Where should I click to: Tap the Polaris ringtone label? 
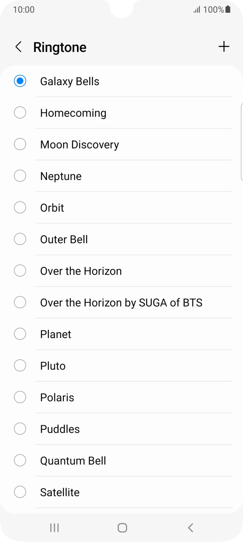(57, 397)
